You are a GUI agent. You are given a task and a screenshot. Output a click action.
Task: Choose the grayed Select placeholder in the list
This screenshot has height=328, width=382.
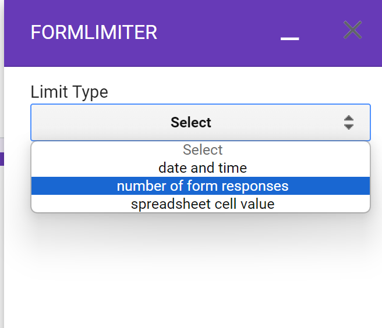(x=203, y=150)
